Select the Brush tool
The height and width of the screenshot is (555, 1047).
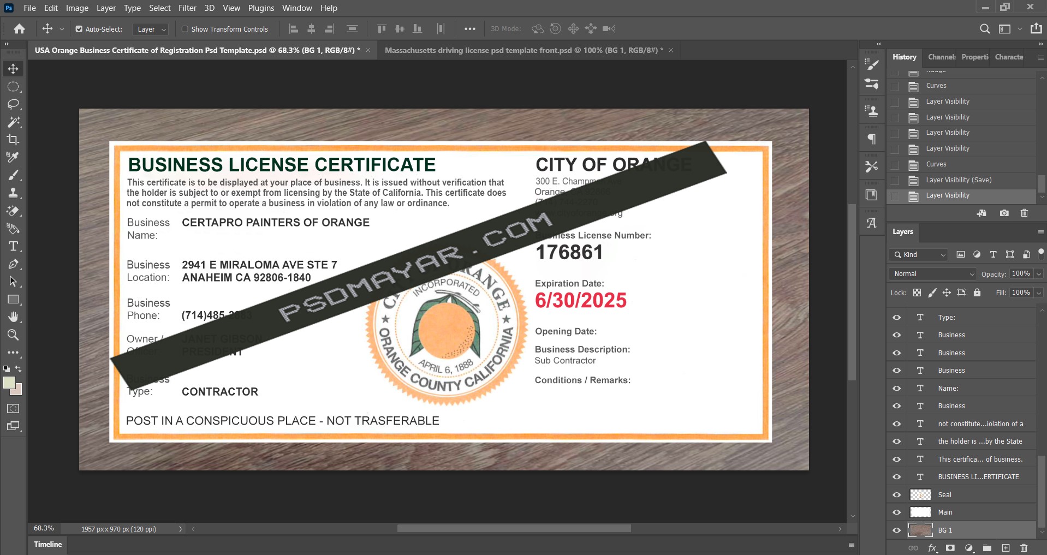tap(13, 175)
